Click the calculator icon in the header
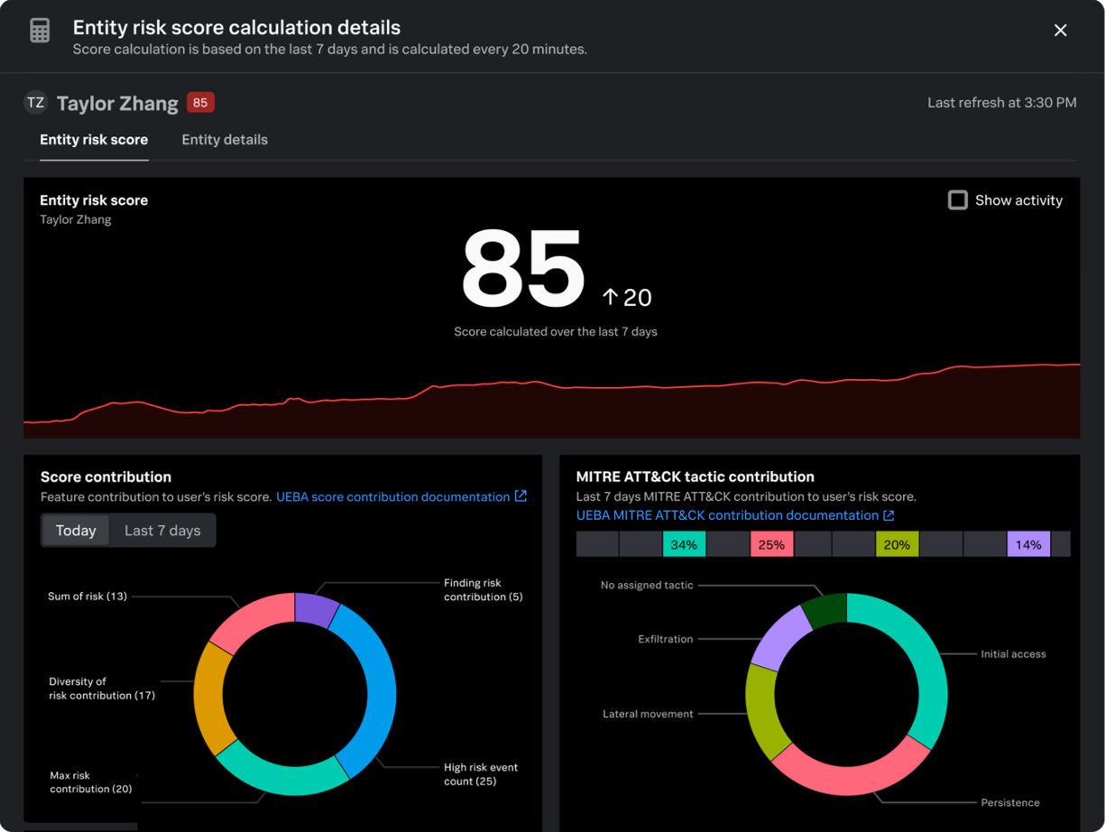Image resolution: width=1105 pixels, height=832 pixels. pyautogui.click(x=40, y=30)
